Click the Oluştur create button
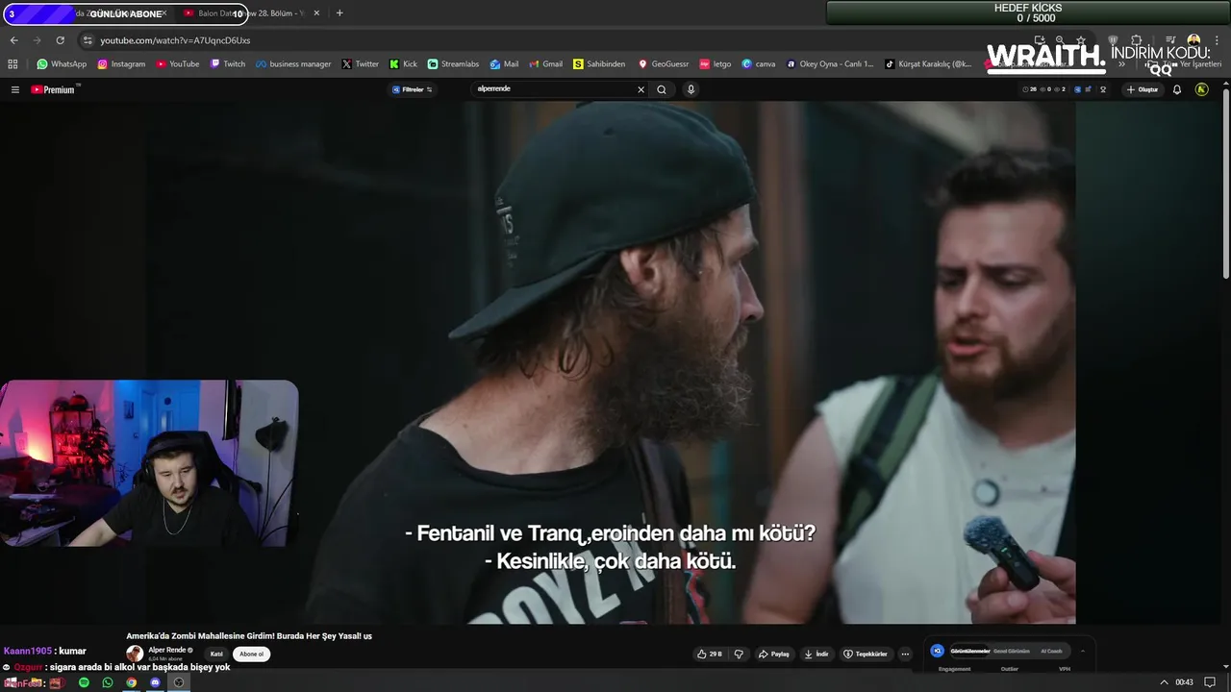This screenshot has height=692, width=1231. pyautogui.click(x=1143, y=89)
